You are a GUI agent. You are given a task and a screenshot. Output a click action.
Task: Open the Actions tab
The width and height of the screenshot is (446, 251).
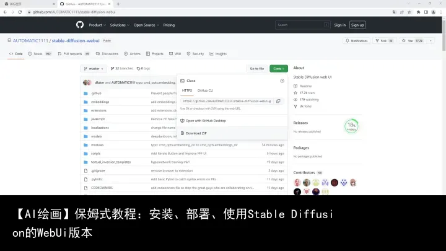coord(133,54)
